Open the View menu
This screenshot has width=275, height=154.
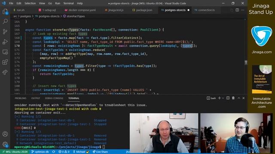[42, 3]
